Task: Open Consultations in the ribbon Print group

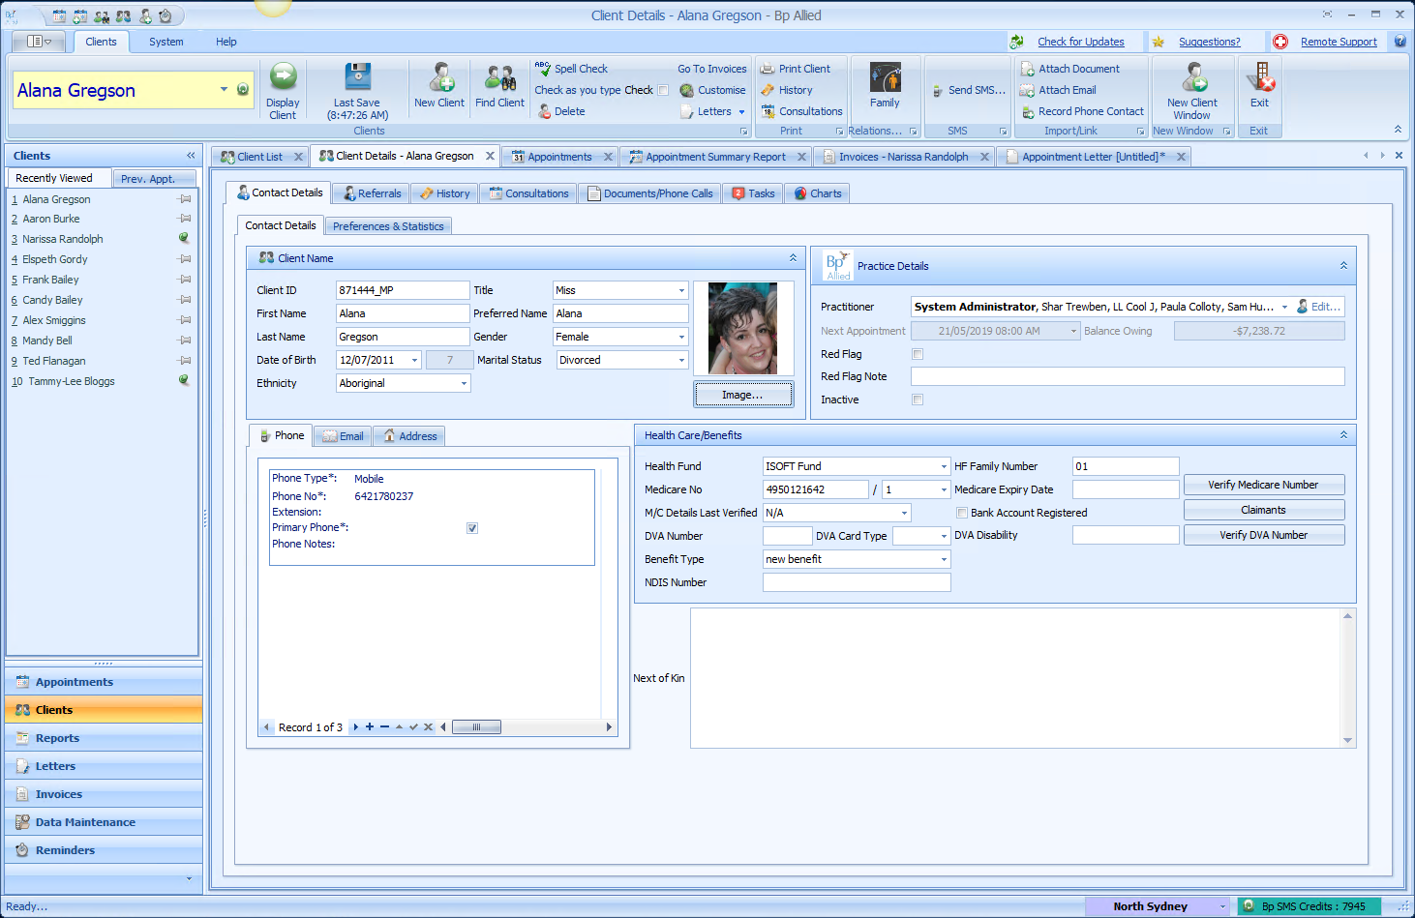Action: click(x=801, y=111)
